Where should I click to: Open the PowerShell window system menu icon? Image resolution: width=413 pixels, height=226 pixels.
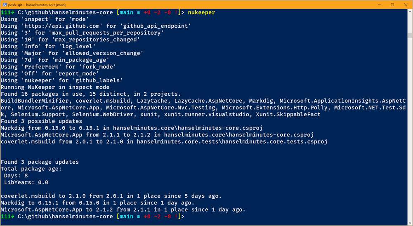coord(5,5)
